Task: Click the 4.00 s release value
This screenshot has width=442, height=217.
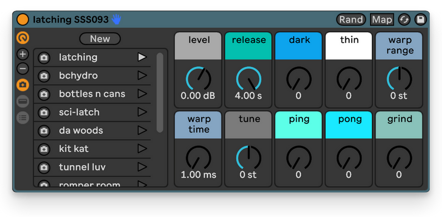Action: (x=249, y=96)
